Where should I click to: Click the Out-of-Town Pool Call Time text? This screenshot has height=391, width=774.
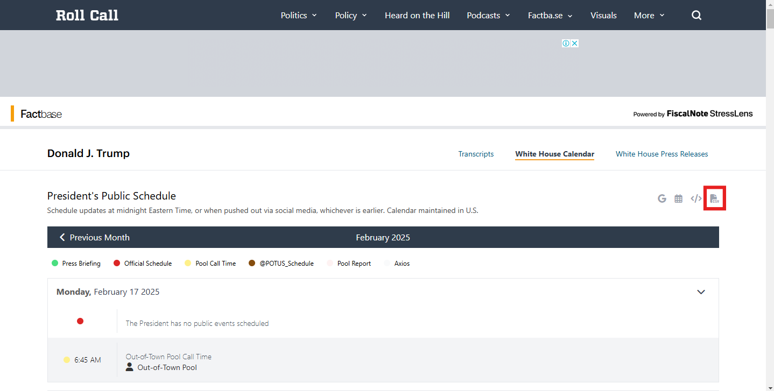click(168, 357)
